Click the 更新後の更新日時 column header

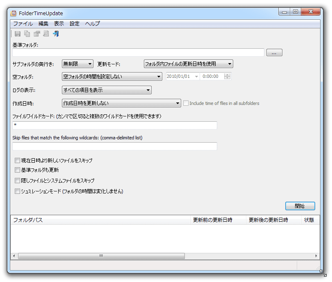coord(273,220)
